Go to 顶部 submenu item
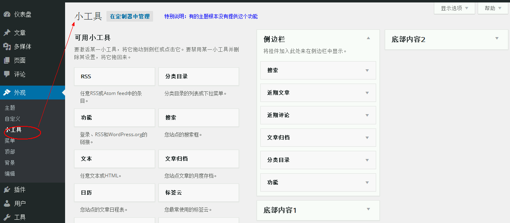 pos(10,152)
